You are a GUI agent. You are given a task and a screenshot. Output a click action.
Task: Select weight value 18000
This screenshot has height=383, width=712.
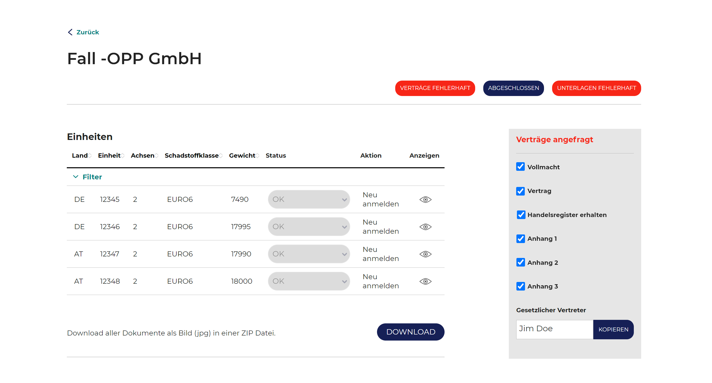242,281
